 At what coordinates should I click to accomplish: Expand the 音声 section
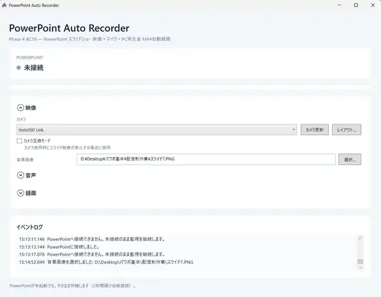[x=21, y=175]
